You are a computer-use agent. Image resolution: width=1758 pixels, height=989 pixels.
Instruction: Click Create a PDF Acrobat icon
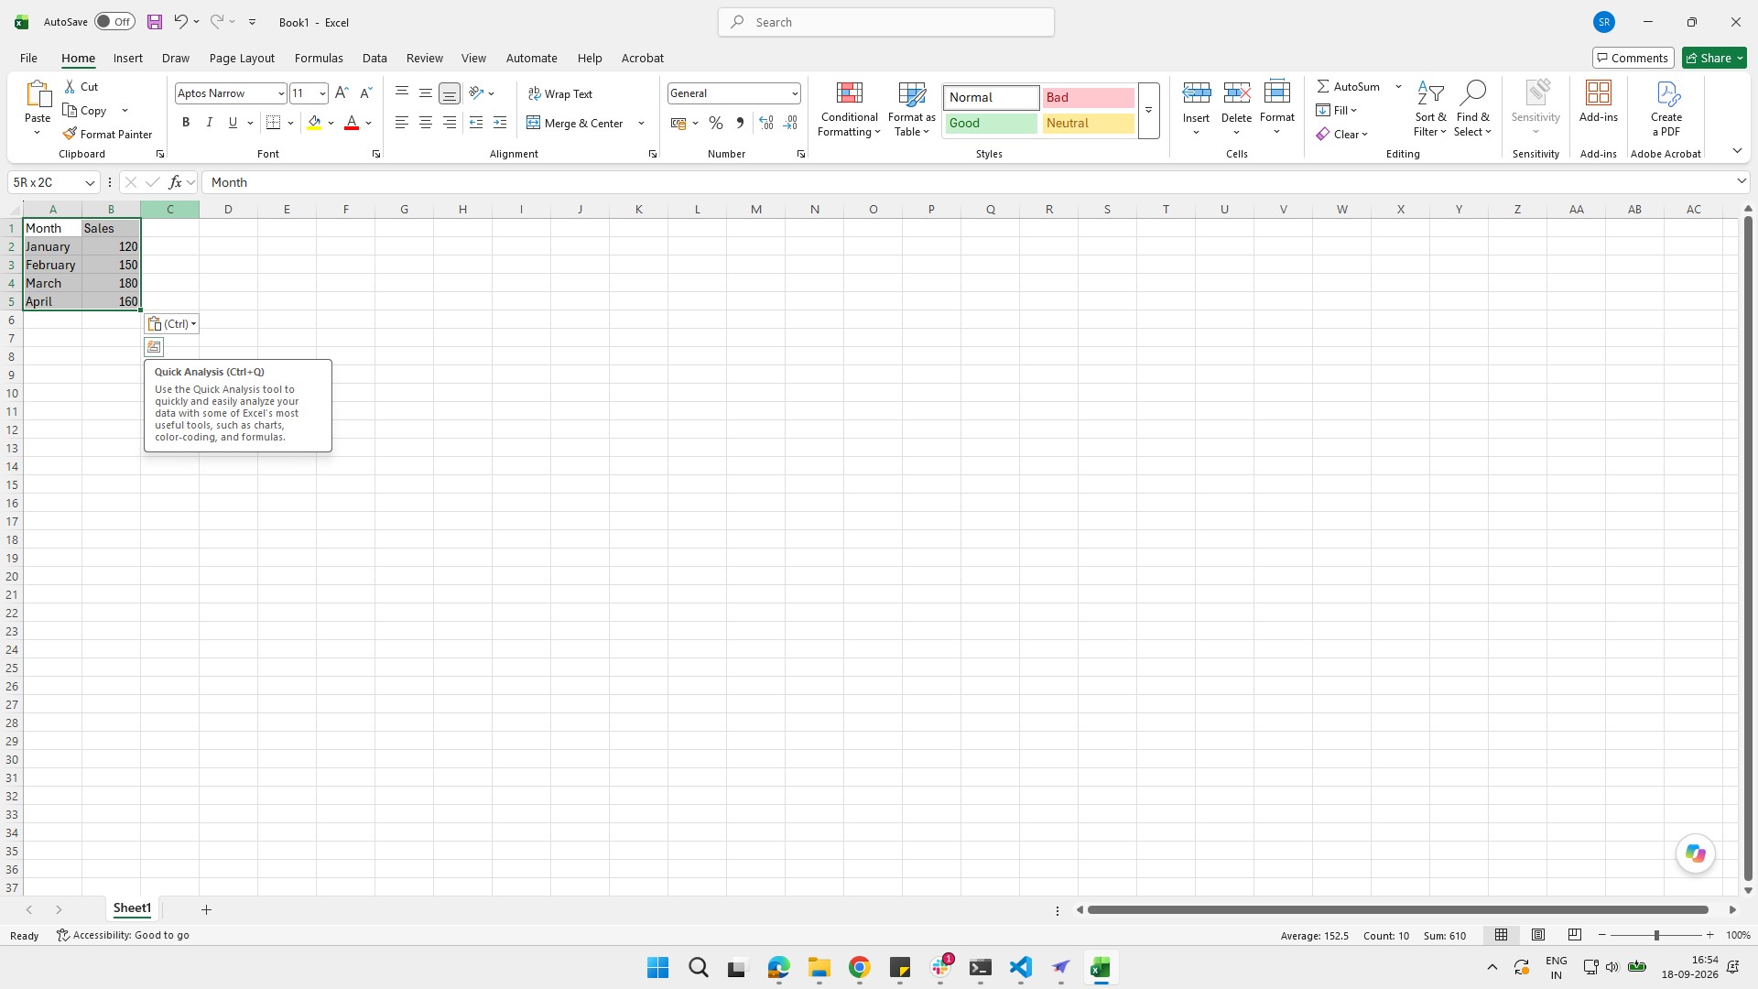[x=1666, y=108]
